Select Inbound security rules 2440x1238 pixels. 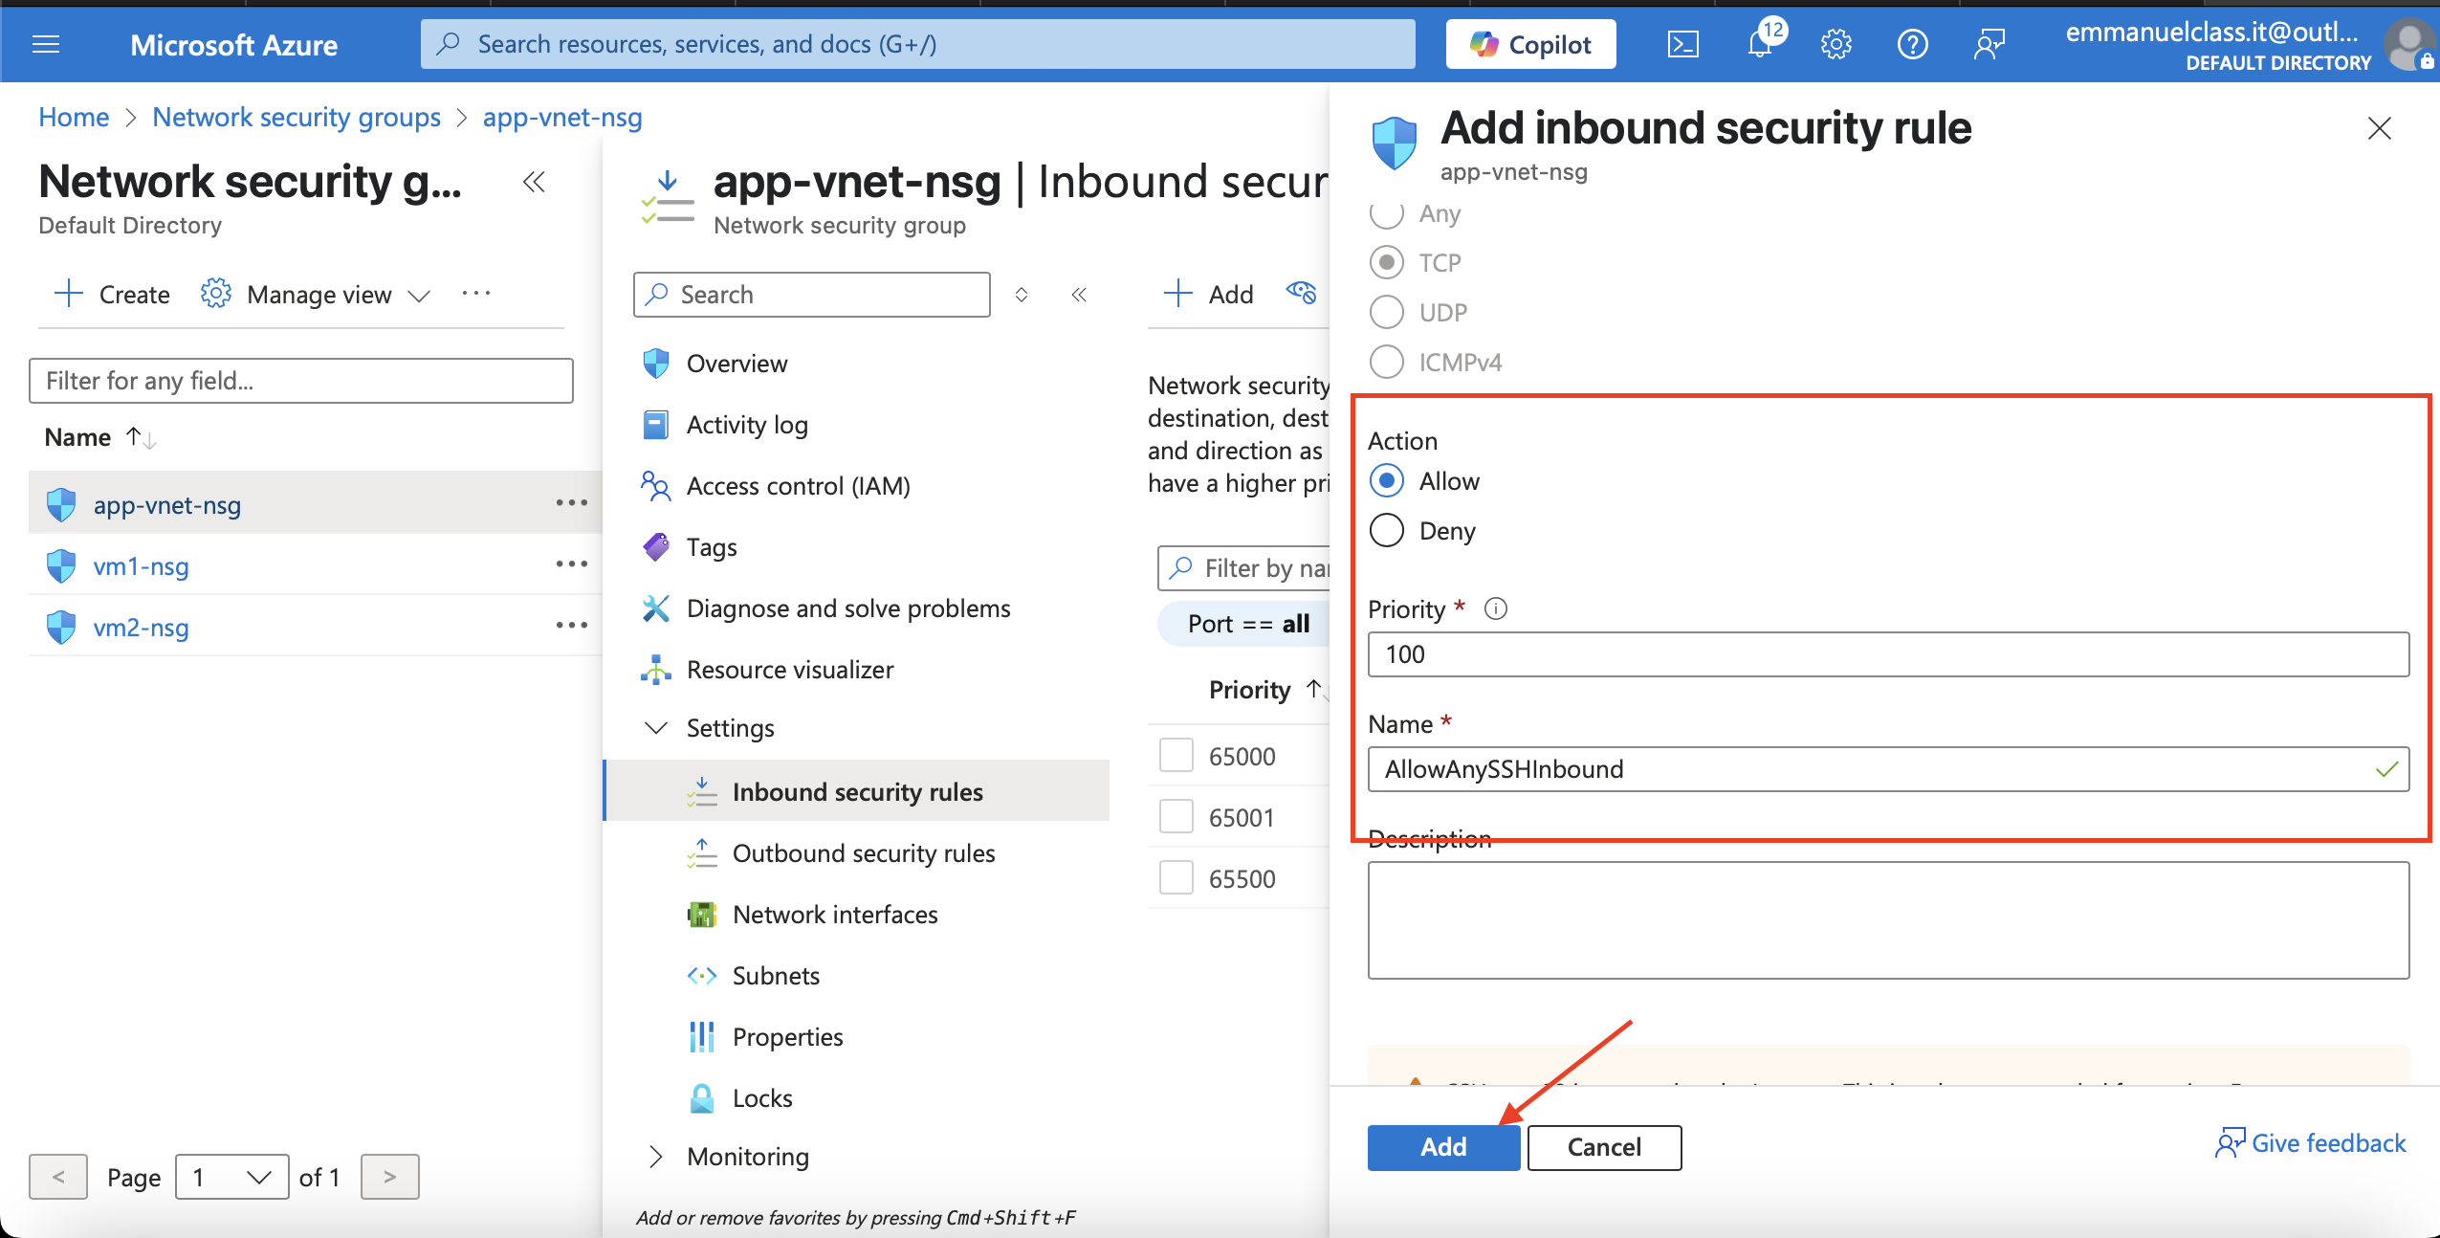coord(857,791)
